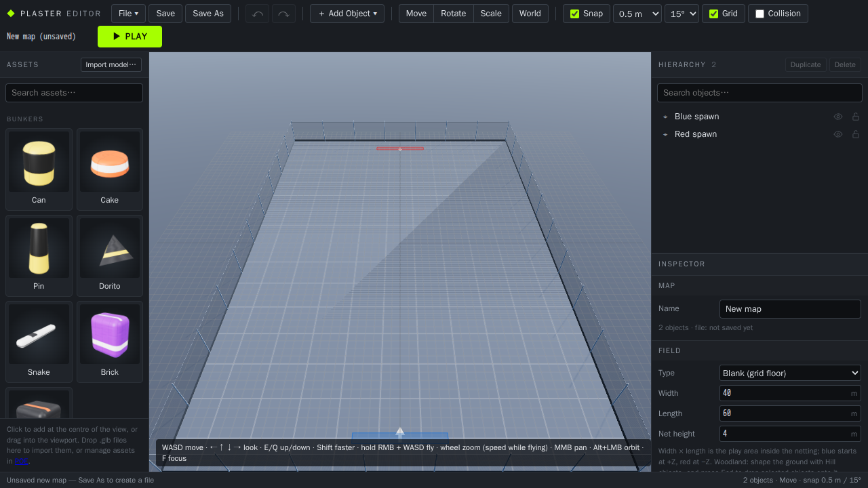
Task: Click the undo arrow icon
Action: 258,14
